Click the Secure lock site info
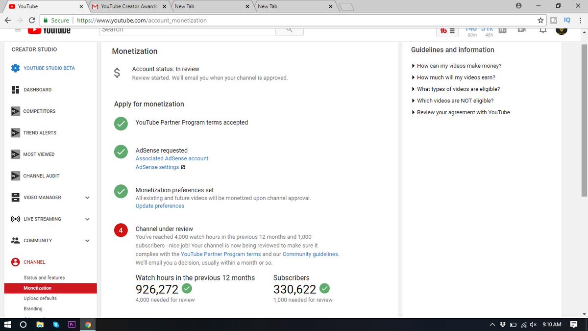588x331 pixels. [56, 20]
